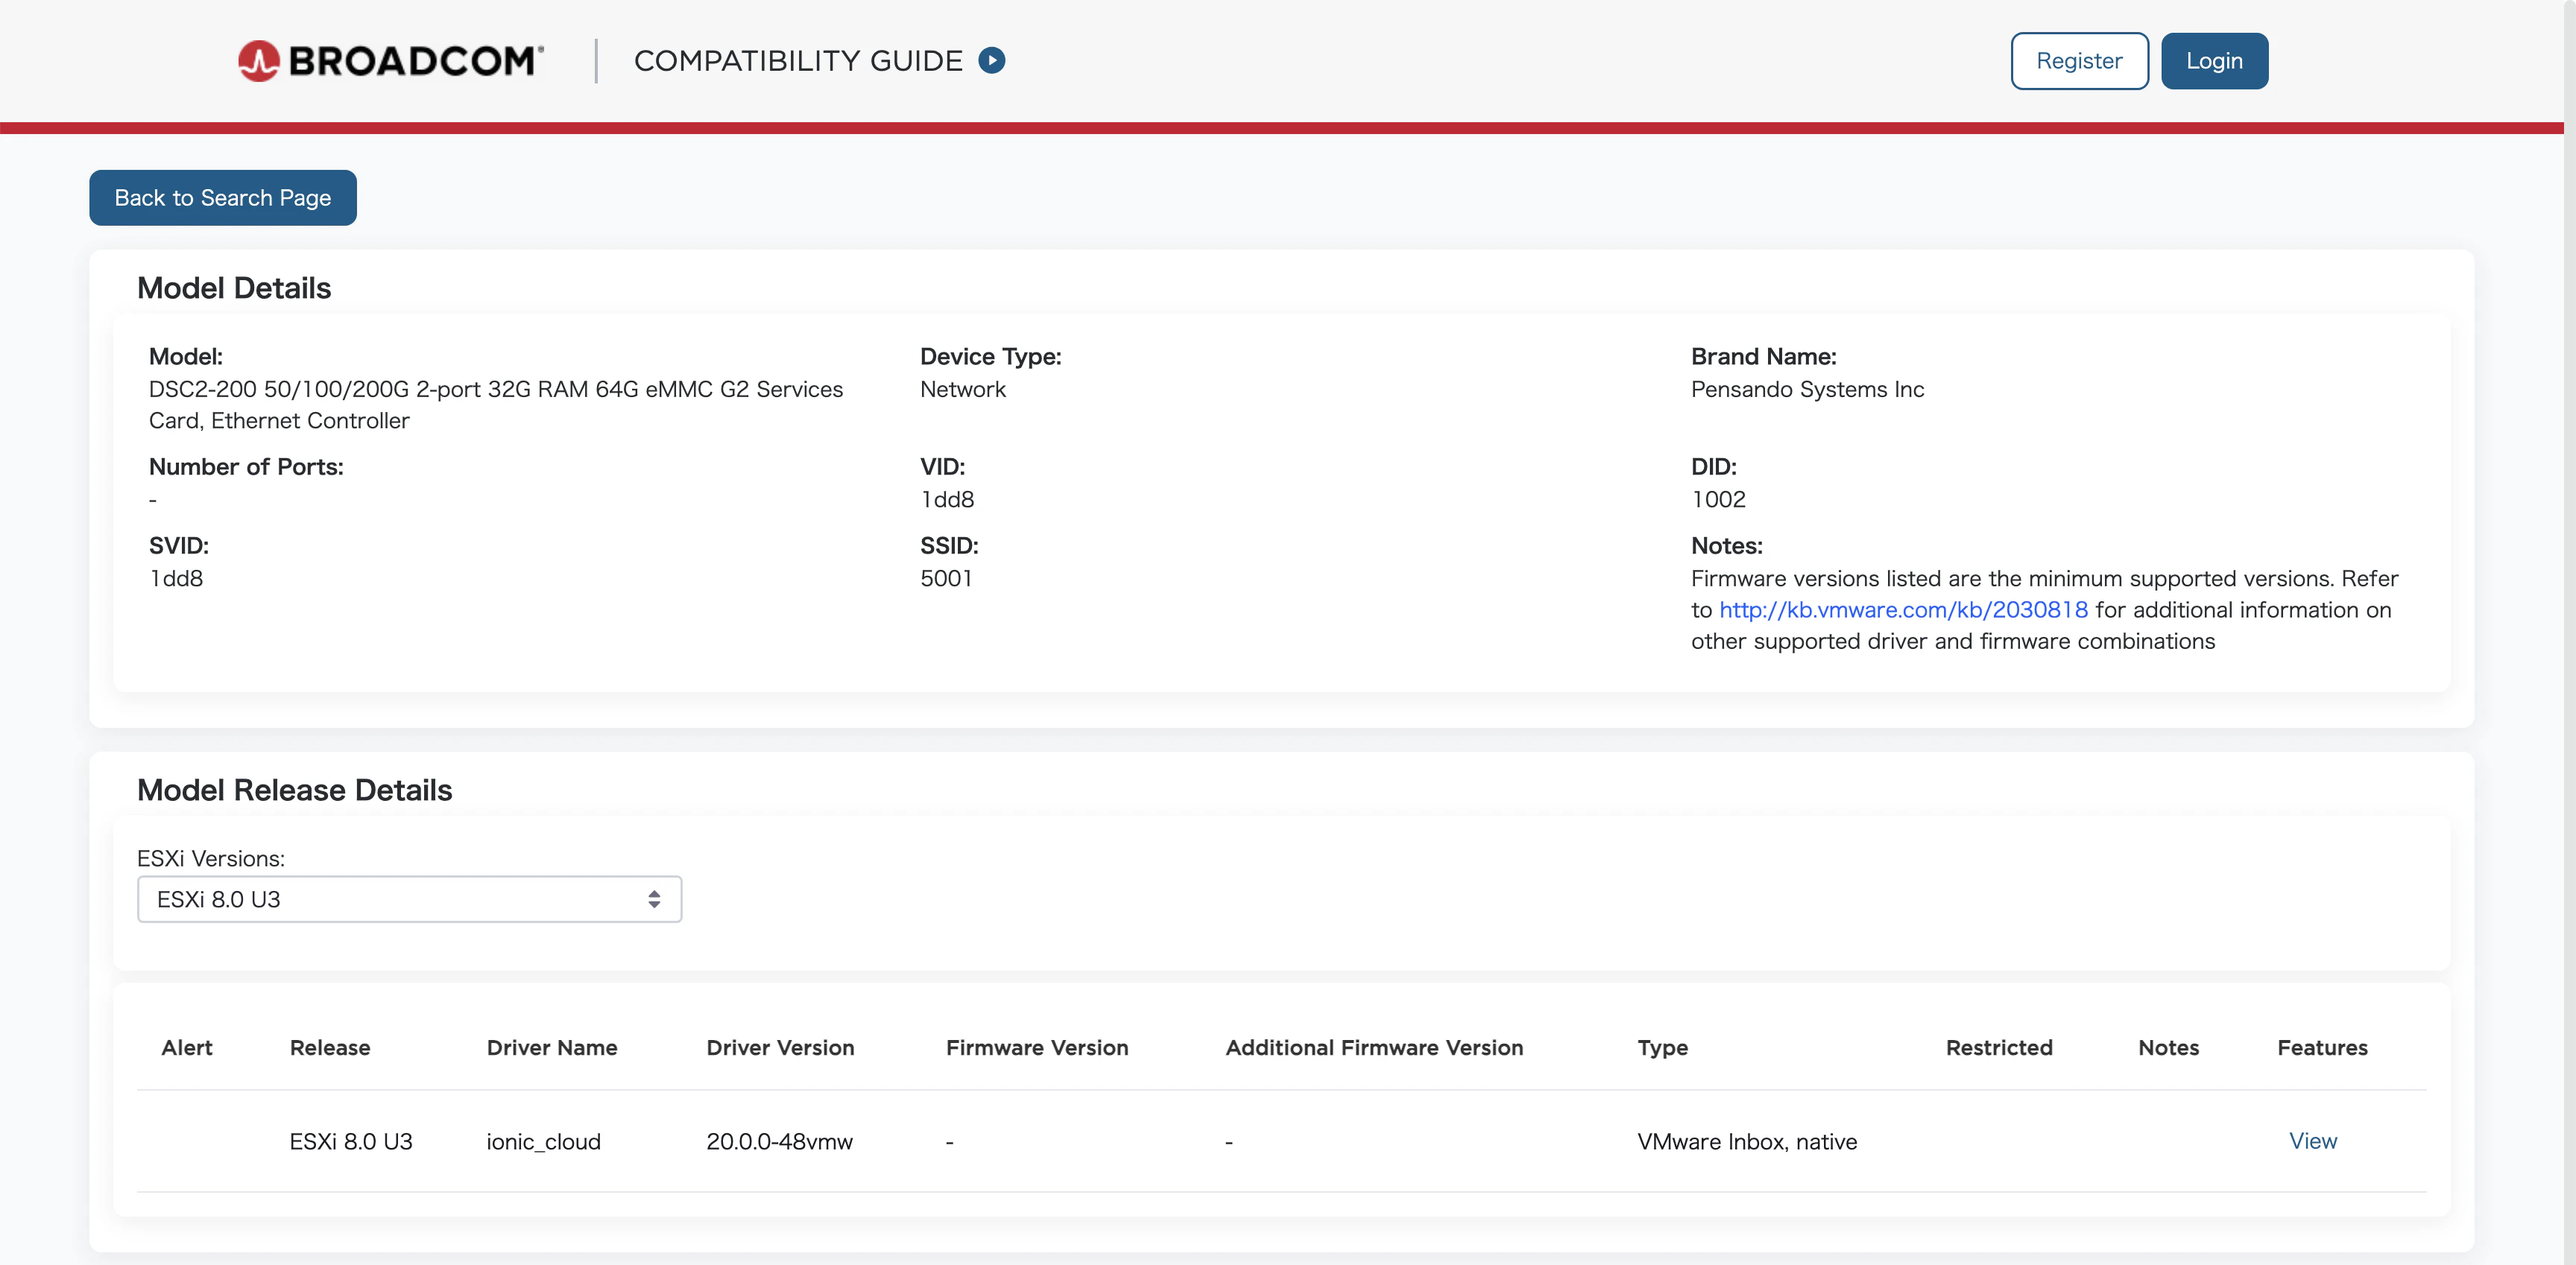This screenshot has height=1265, width=2576.
Task: Click the Type column header
Action: click(1662, 1047)
